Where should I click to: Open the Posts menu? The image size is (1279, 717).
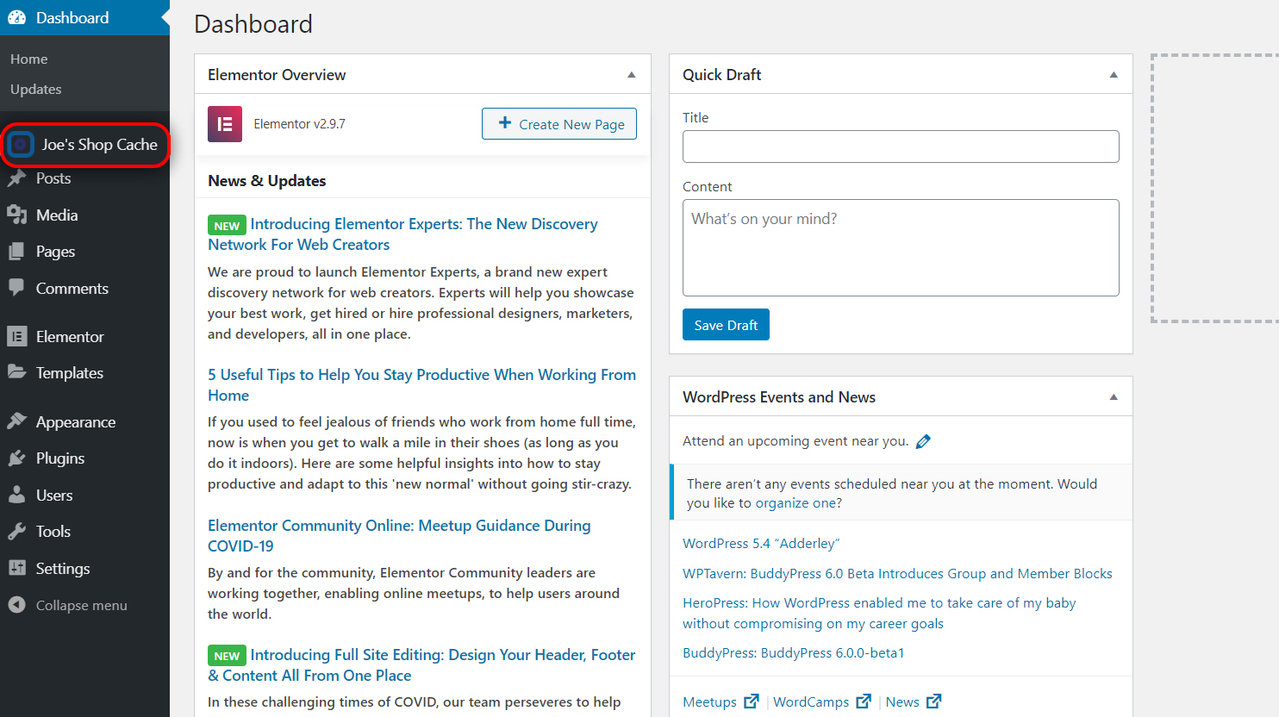click(53, 178)
